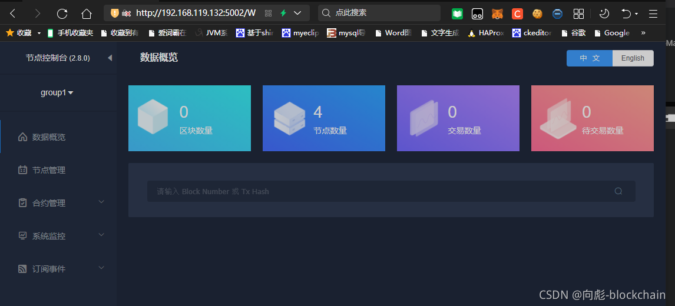The width and height of the screenshot is (675, 306).
Task: Open the ckeditor bookmark
Action: pyautogui.click(x=532, y=33)
